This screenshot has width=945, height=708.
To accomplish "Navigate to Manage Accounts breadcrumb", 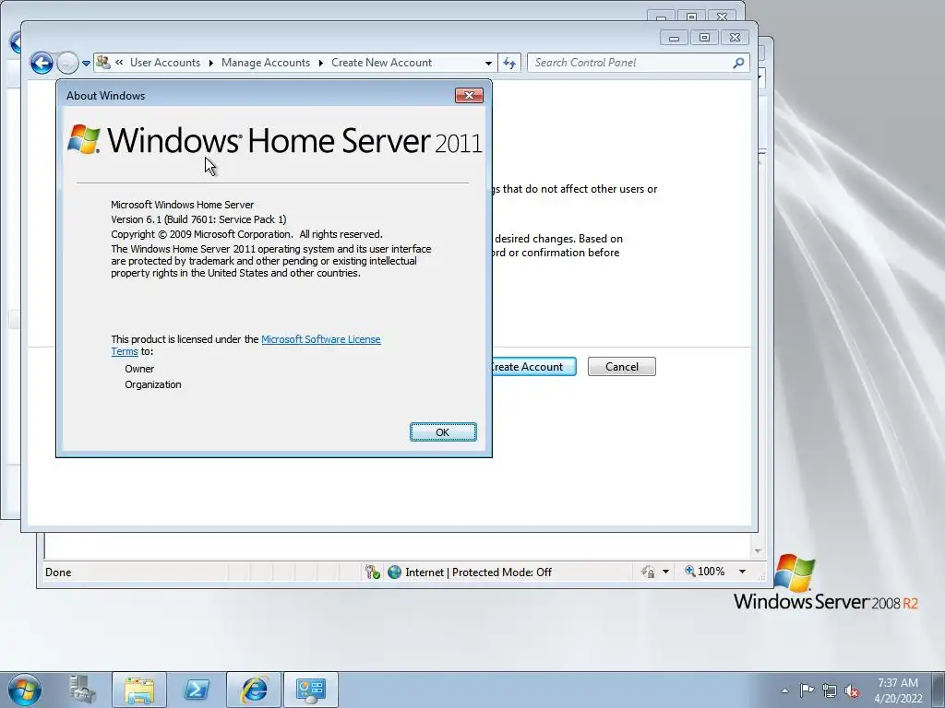I will point(266,63).
